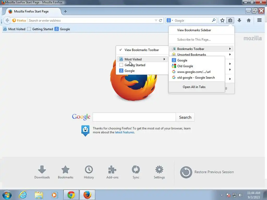267x200 pixels.
Task: Click the network tray icon
Action: 234,195
